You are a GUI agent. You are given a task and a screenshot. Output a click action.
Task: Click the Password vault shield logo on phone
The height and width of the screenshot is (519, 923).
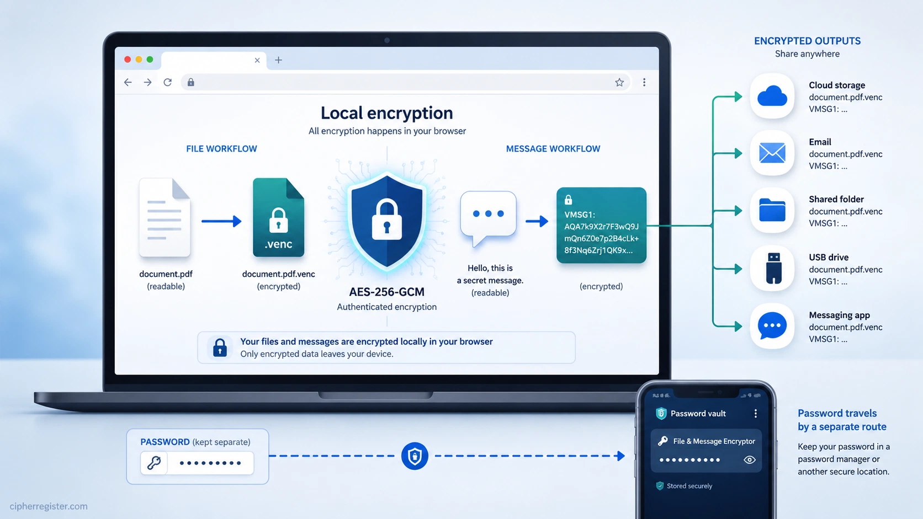point(661,414)
